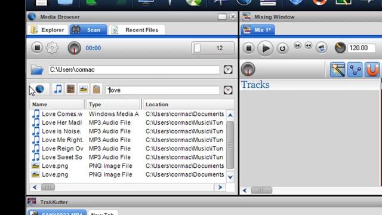Image resolution: width=382 pixels, height=215 pixels.
Task: Select the envelope nodes tool
Action: pos(355,70)
